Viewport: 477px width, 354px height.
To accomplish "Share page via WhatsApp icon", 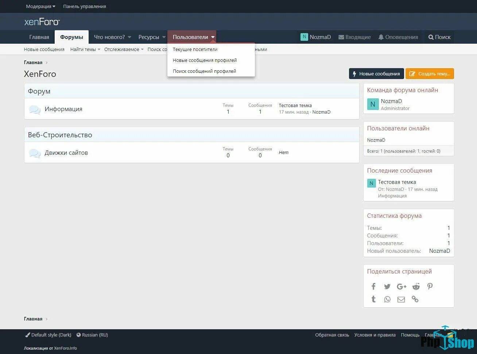I will point(387,299).
